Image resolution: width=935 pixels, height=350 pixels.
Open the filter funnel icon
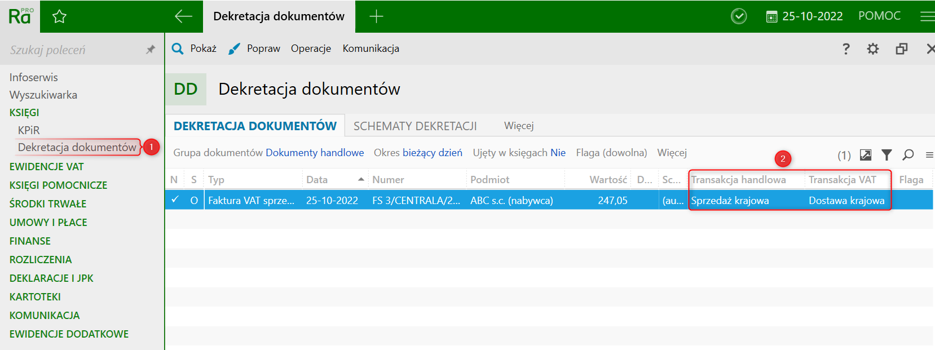point(887,154)
